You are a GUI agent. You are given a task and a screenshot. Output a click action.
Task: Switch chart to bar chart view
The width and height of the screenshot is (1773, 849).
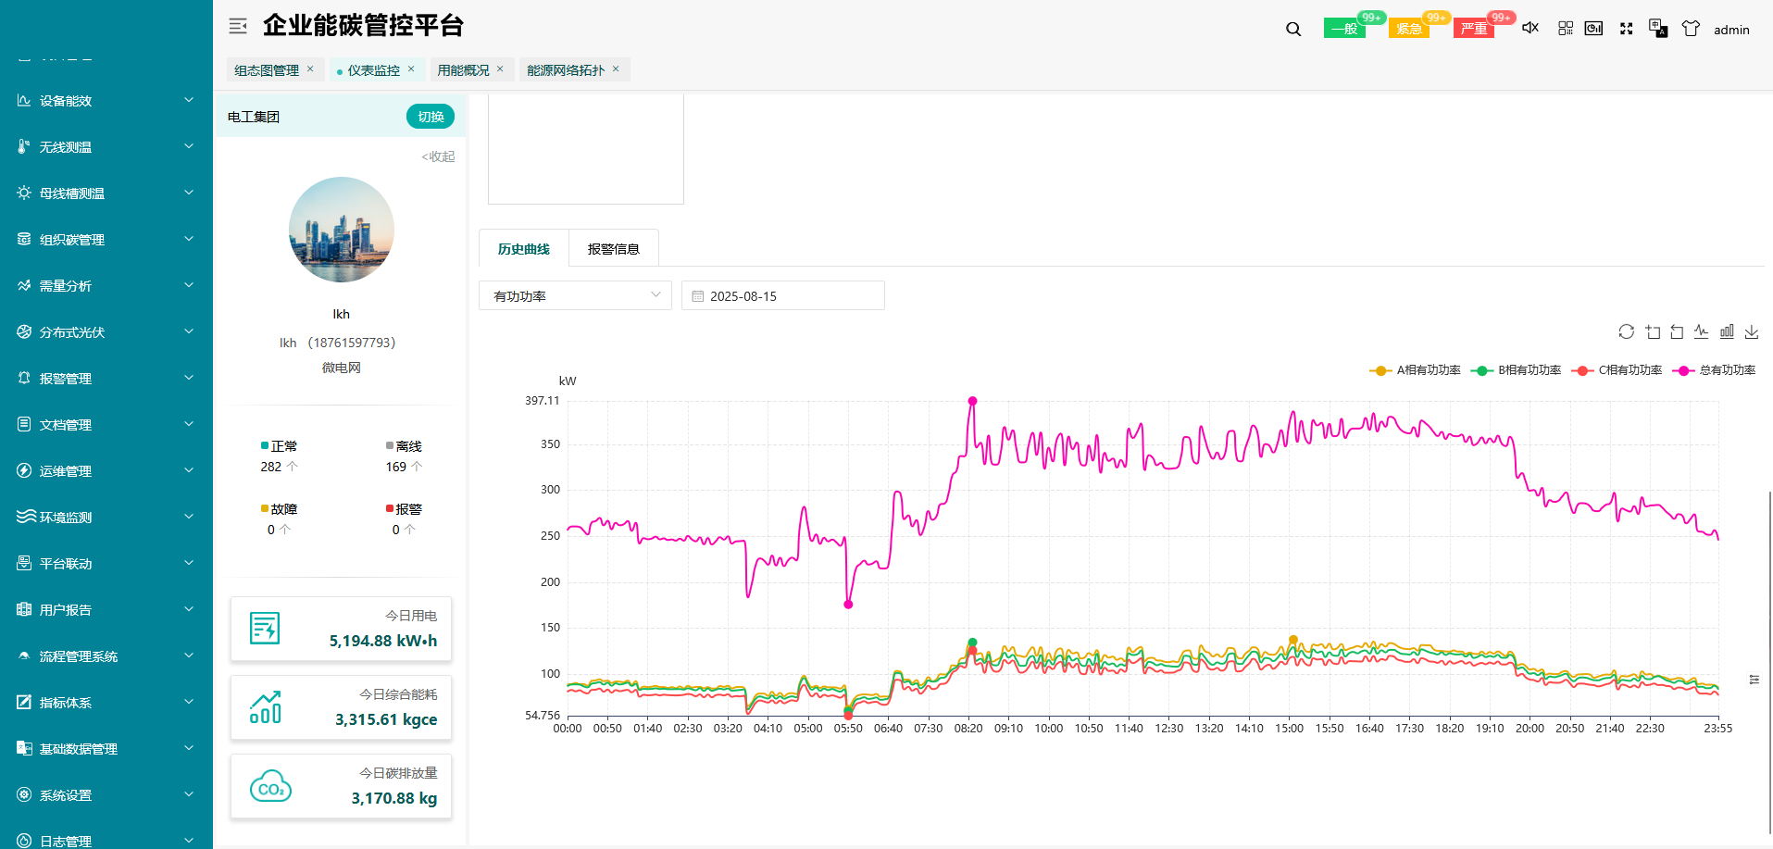[x=1727, y=331]
